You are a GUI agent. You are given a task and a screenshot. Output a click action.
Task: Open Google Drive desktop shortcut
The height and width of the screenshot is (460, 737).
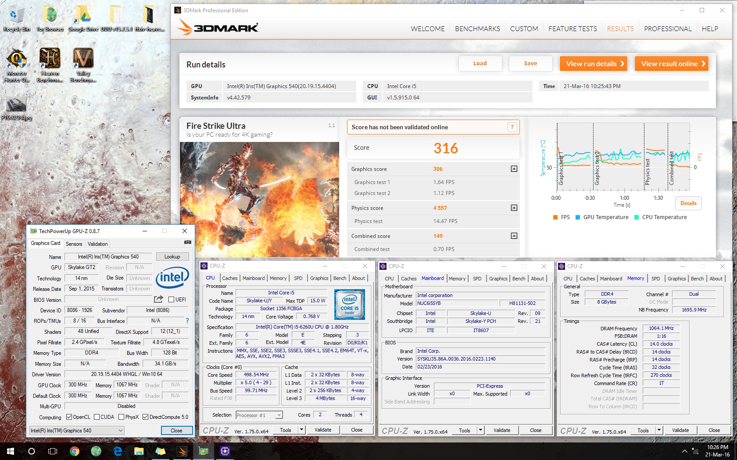(83, 18)
